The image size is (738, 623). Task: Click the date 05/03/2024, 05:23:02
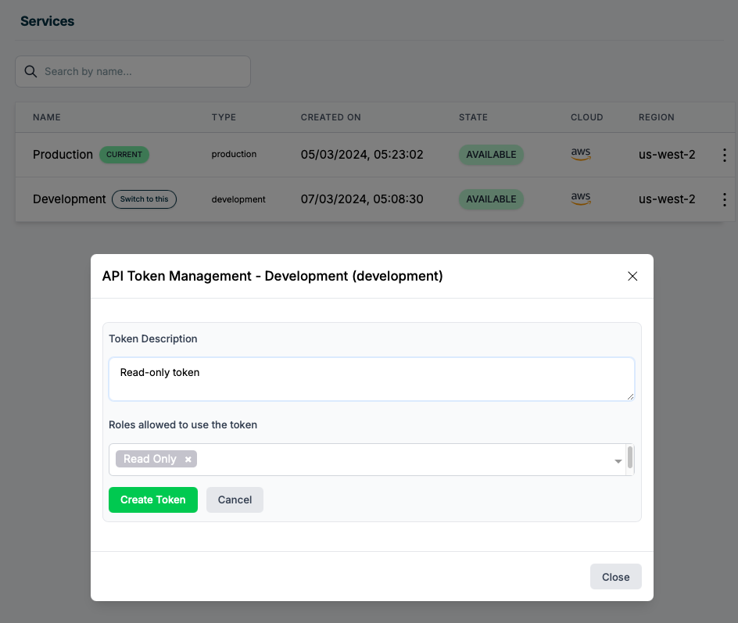362,155
